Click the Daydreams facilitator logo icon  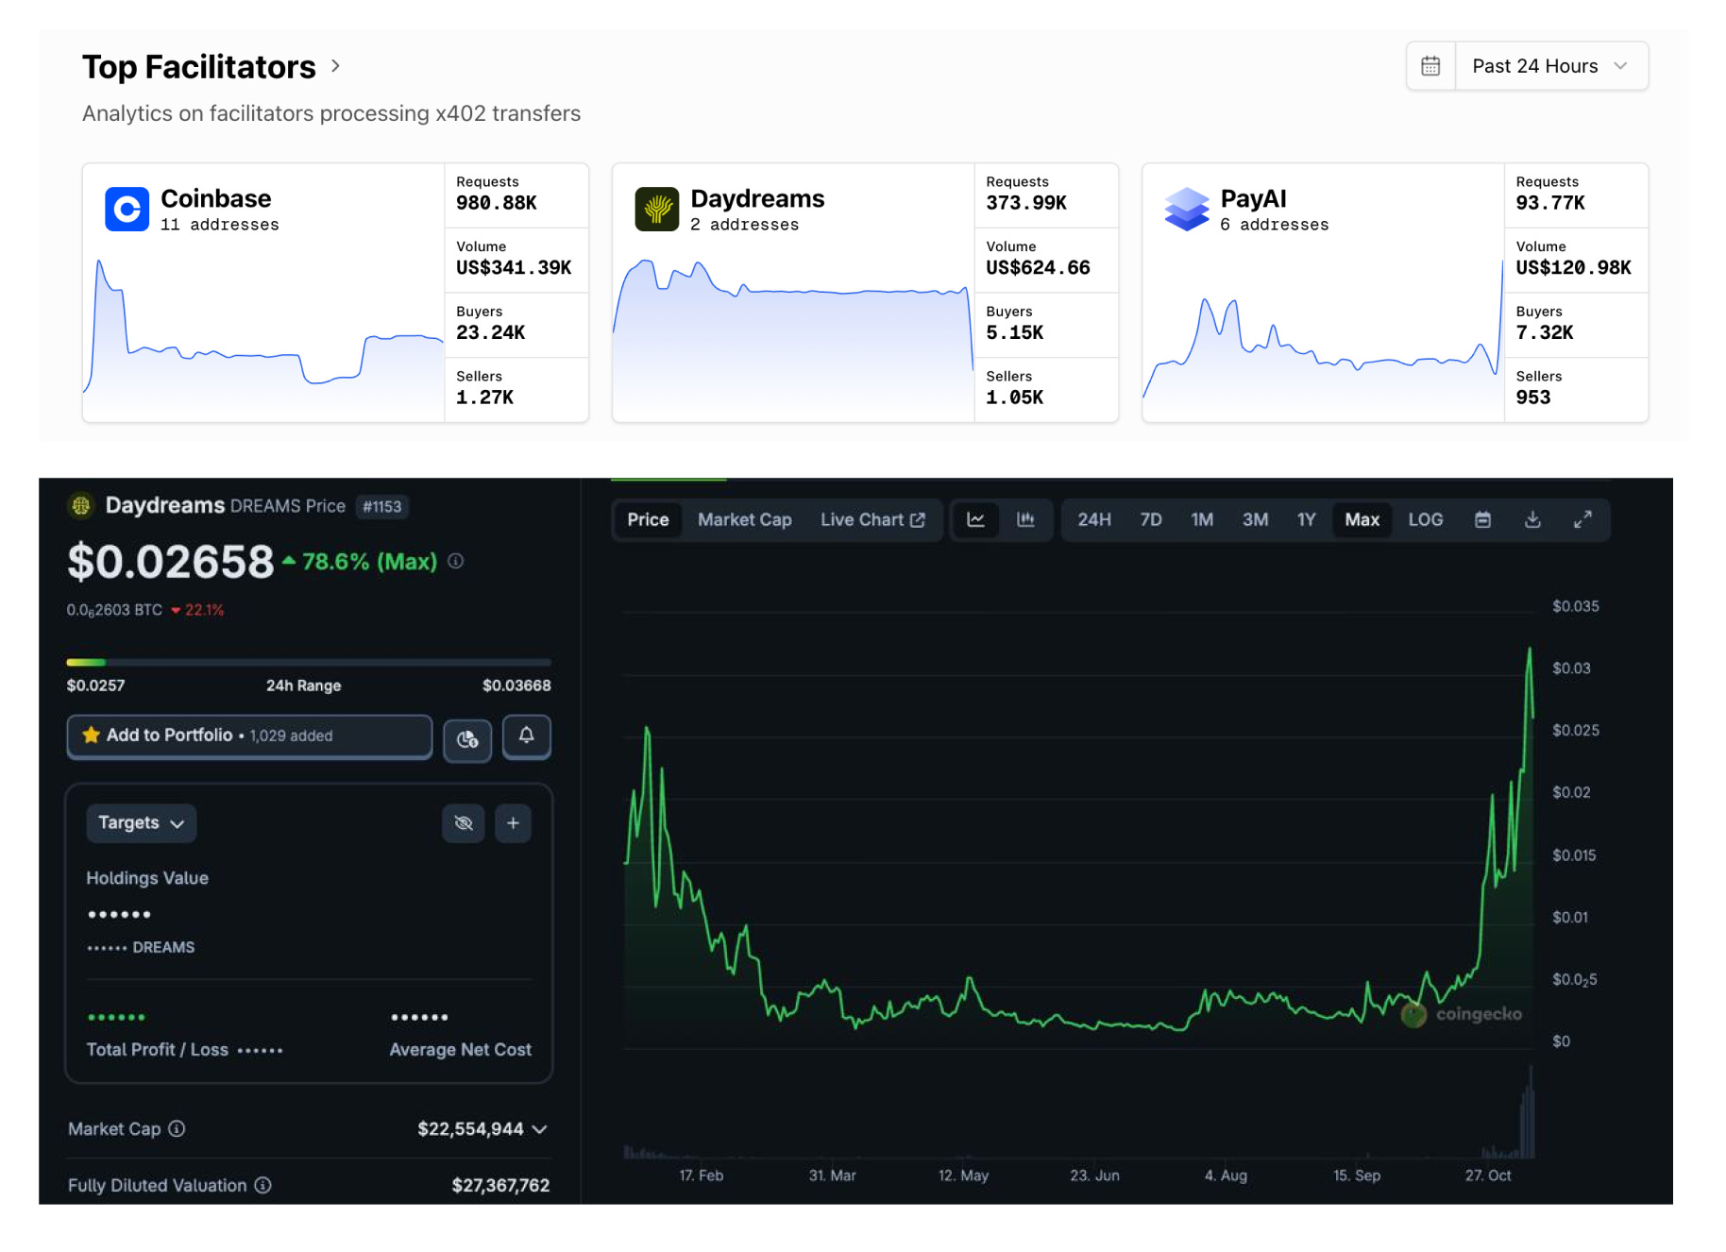pyautogui.click(x=657, y=209)
